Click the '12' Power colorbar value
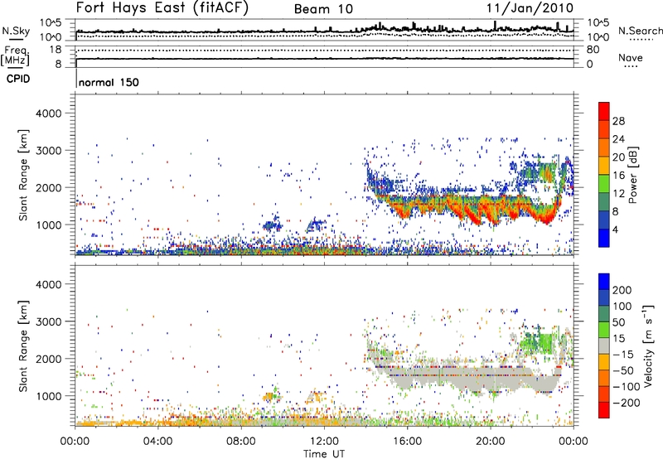The height and width of the screenshot is (459, 663). (x=618, y=194)
